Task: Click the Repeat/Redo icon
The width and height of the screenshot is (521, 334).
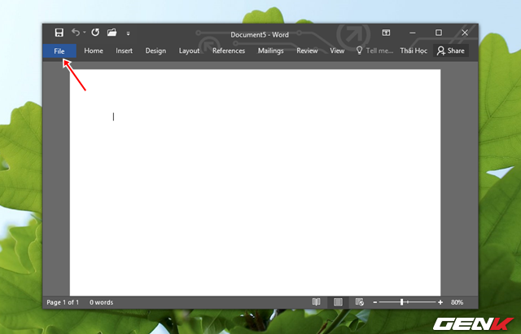Action: tap(95, 33)
